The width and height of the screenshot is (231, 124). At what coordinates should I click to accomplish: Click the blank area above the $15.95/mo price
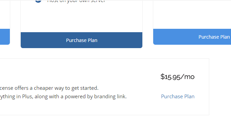point(177,66)
